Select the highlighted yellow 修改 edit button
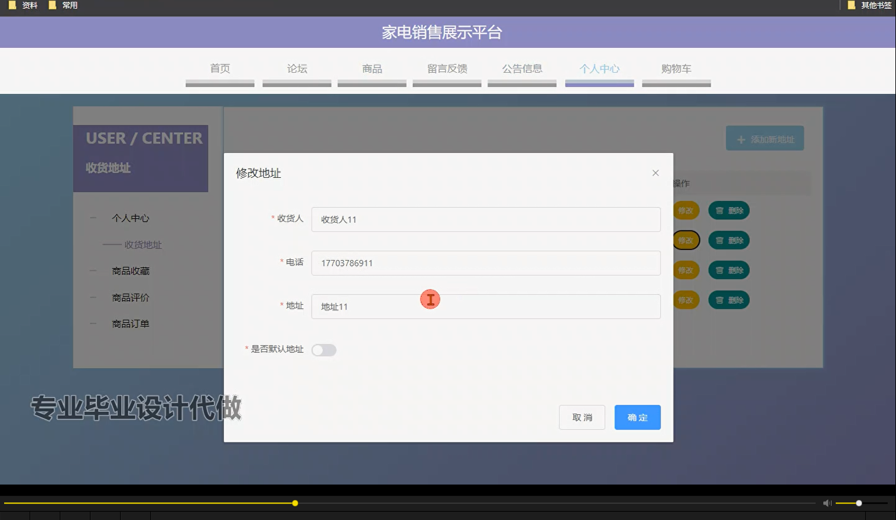This screenshot has width=896, height=520. (x=686, y=240)
